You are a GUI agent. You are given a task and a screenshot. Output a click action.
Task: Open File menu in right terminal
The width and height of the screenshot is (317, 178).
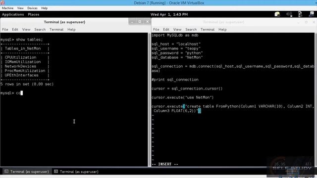tap(156, 30)
